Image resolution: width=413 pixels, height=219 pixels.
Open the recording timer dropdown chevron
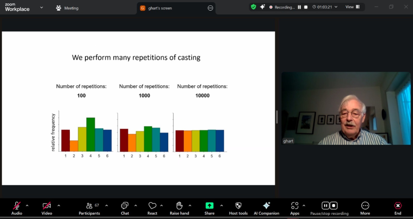pos(336,7)
